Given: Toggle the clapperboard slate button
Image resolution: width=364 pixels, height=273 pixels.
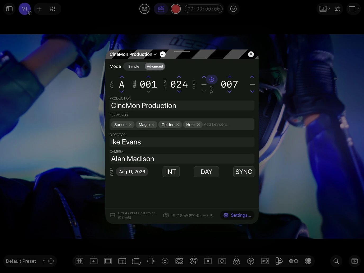Looking at the screenshot, I should 161,9.
